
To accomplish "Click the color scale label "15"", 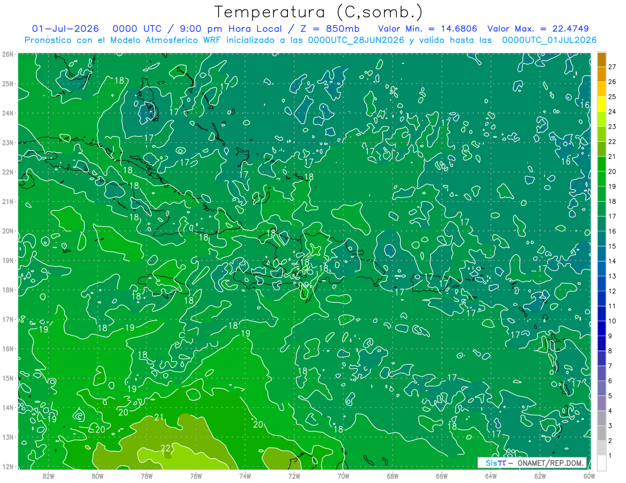I will coord(612,246).
